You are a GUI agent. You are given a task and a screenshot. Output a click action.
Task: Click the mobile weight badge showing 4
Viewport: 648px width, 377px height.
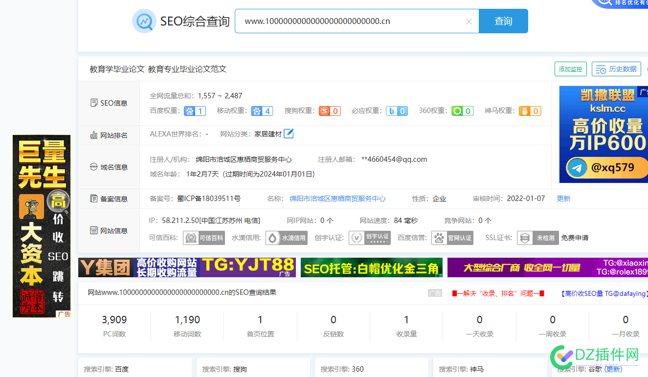click(262, 111)
